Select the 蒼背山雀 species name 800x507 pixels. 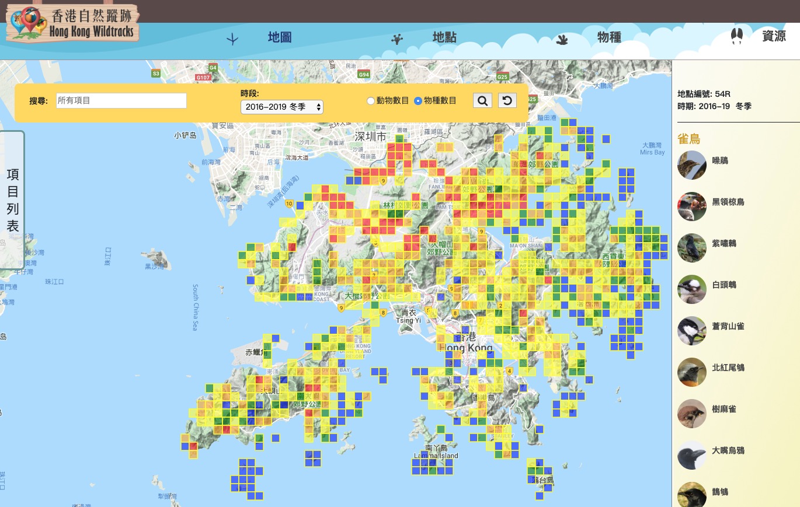[x=728, y=326]
